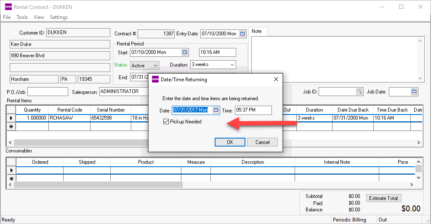Select the first Rental Items row marker arrow
The height and width of the screenshot is (224, 431).
tap(11, 118)
